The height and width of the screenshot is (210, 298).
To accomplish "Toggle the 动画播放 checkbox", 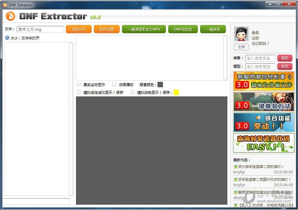I will tap(114, 84).
